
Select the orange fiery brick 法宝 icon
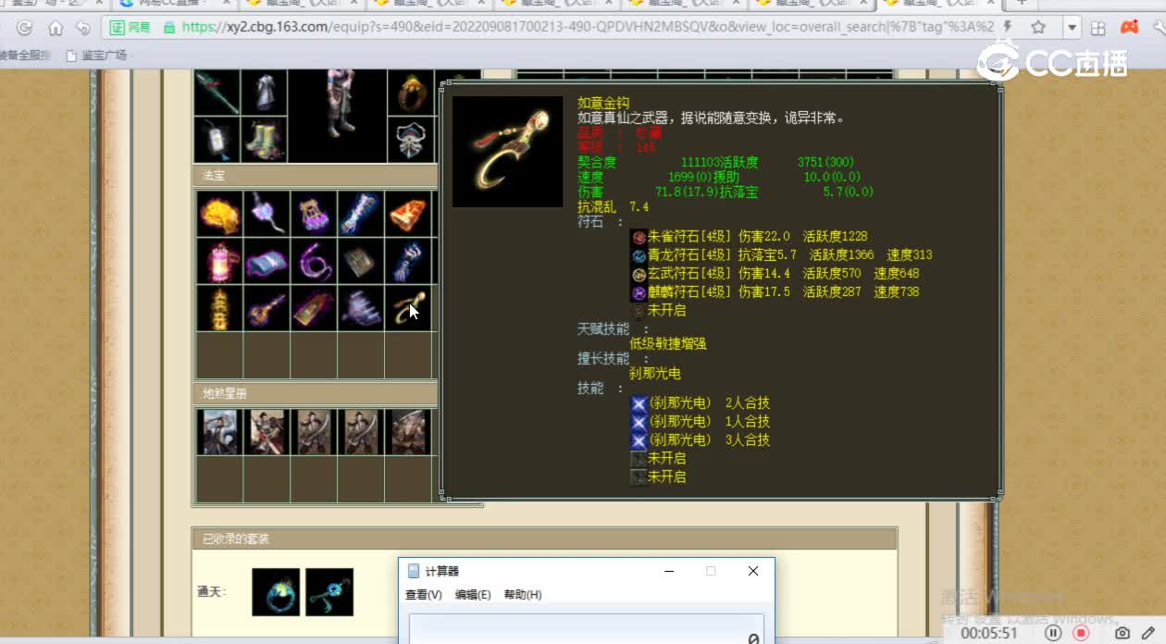pos(408,215)
